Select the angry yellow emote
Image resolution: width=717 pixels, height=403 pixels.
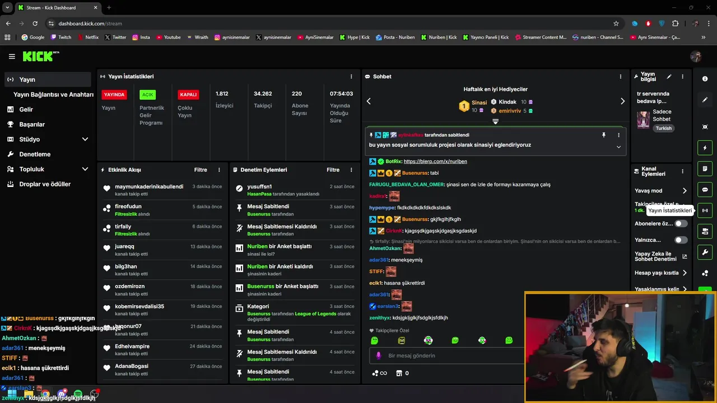(402, 340)
